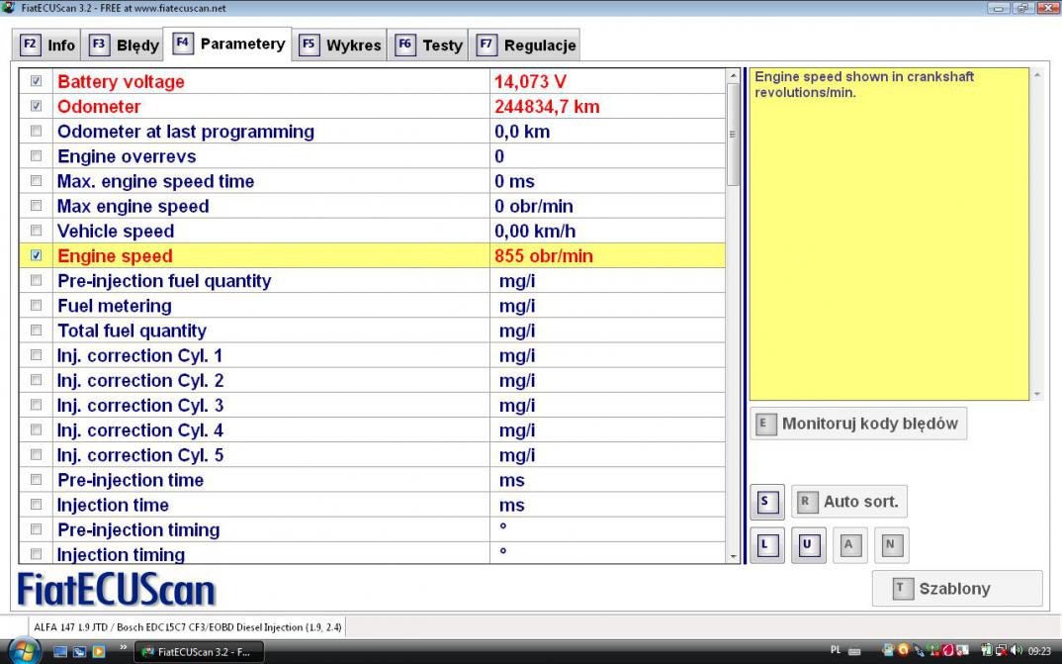Click the Vehicle speed 0,00 km/h value
The width and height of the screenshot is (1062, 664).
pos(534,231)
